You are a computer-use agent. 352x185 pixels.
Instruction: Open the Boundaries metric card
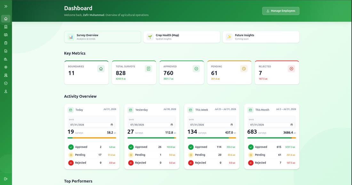pyautogui.click(x=86, y=72)
